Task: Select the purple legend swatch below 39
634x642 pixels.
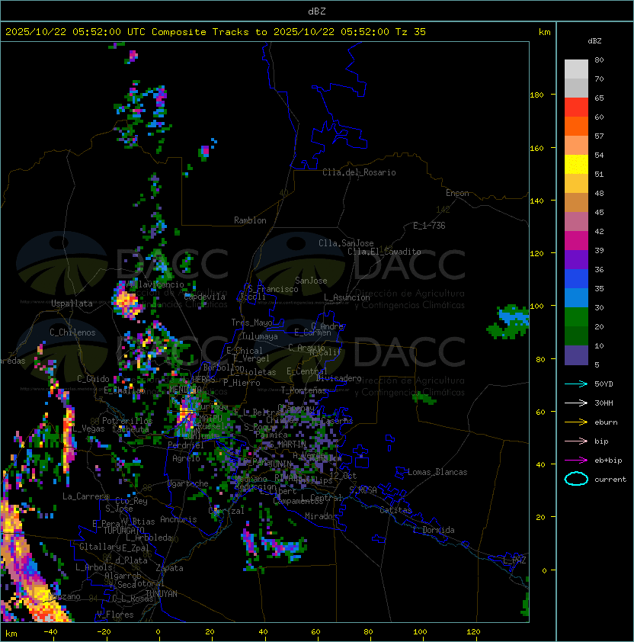Action: 576,260
